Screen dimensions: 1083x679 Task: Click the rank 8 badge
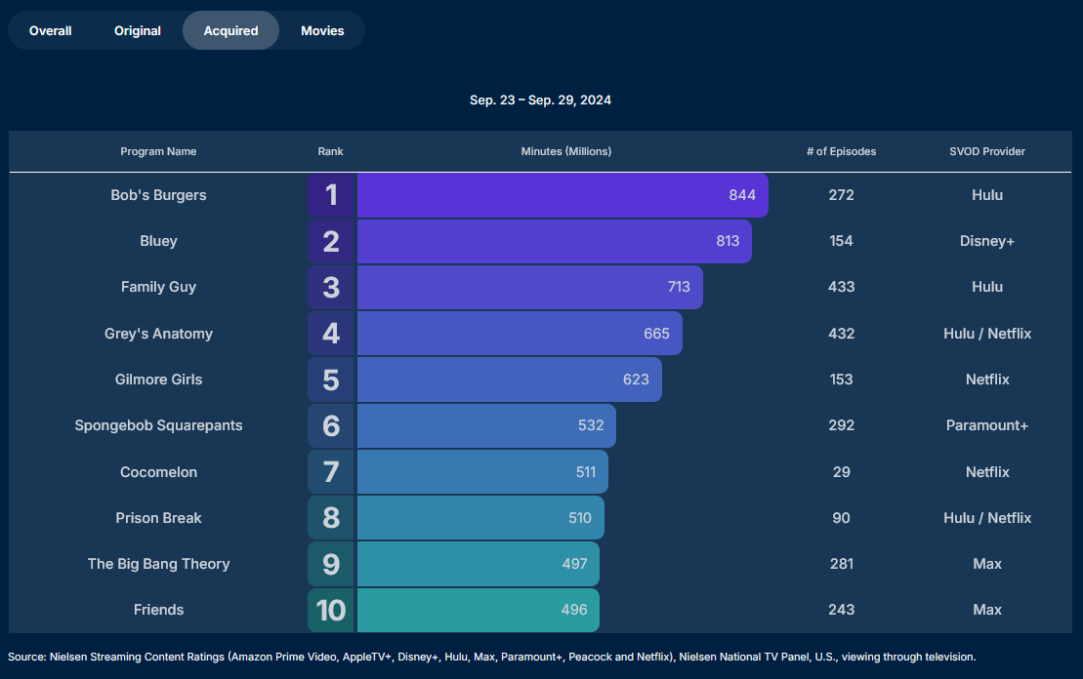331,518
